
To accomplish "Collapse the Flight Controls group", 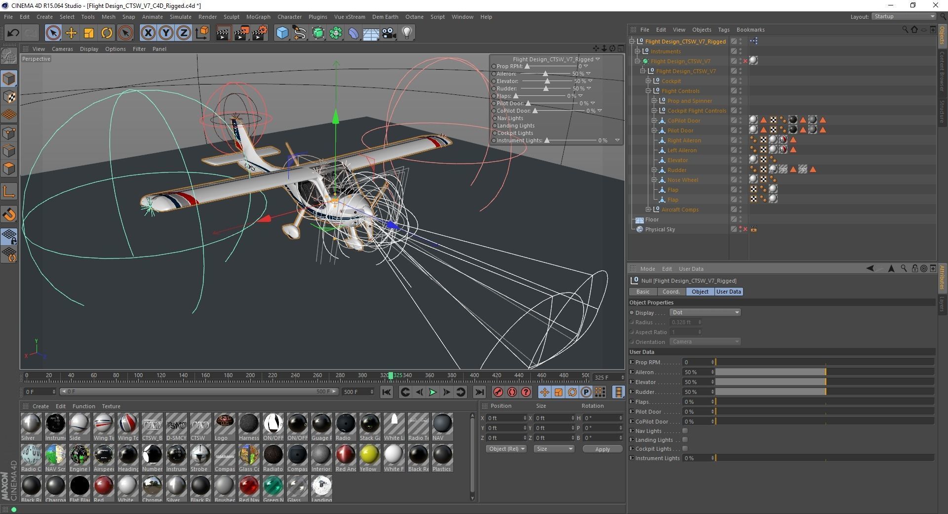I will [648, 91].
